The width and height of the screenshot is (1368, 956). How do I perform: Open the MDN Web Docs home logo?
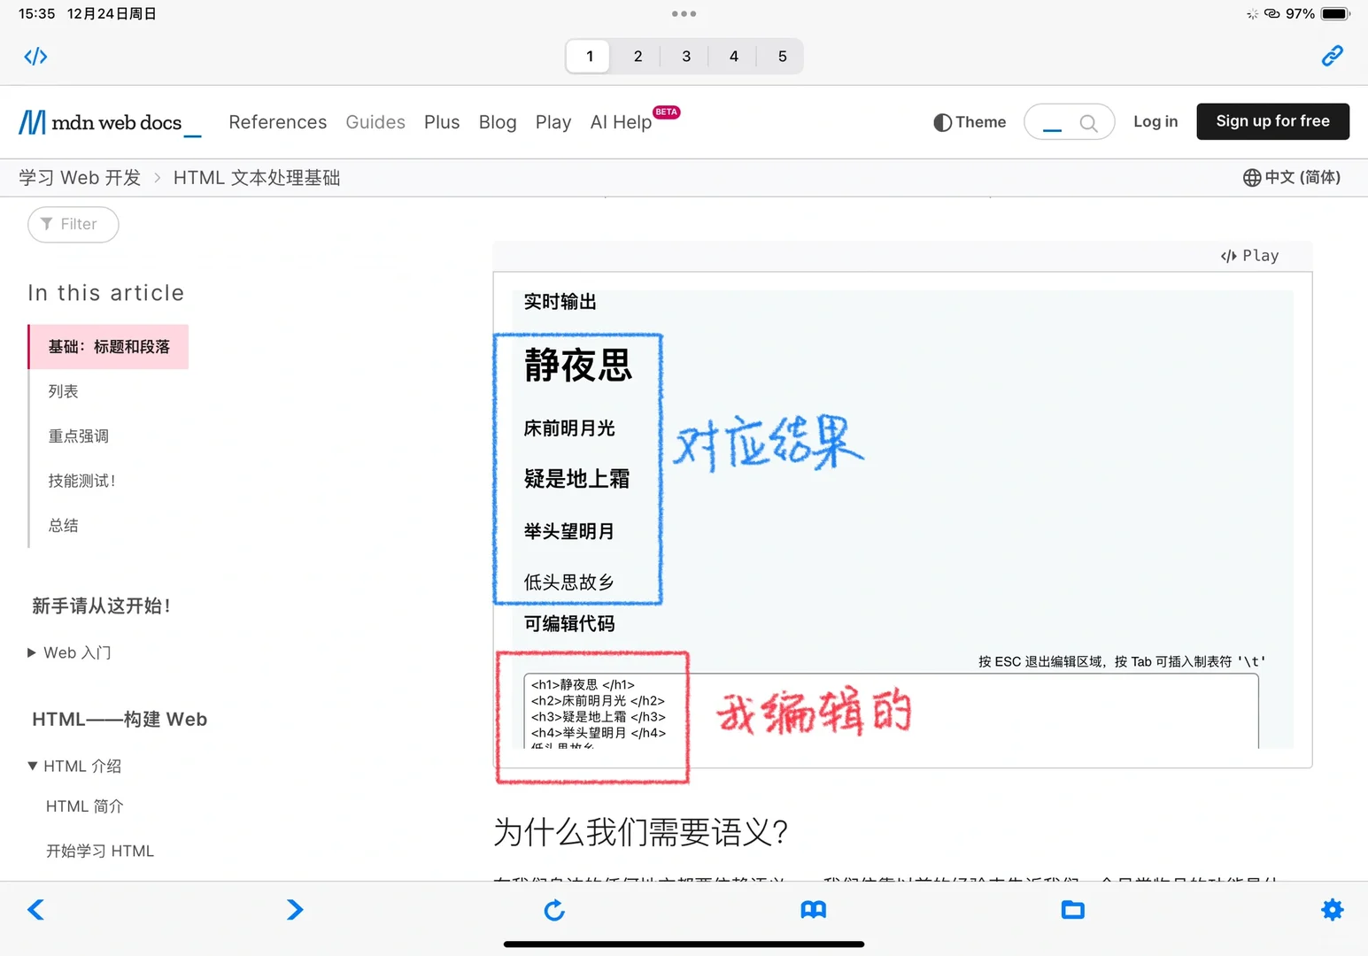pos(102,121)
